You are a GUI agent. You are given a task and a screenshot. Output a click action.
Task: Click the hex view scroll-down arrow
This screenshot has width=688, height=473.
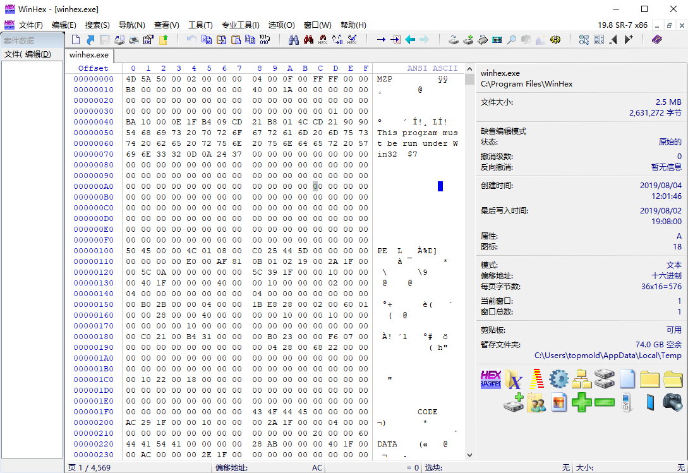[469, 455]
